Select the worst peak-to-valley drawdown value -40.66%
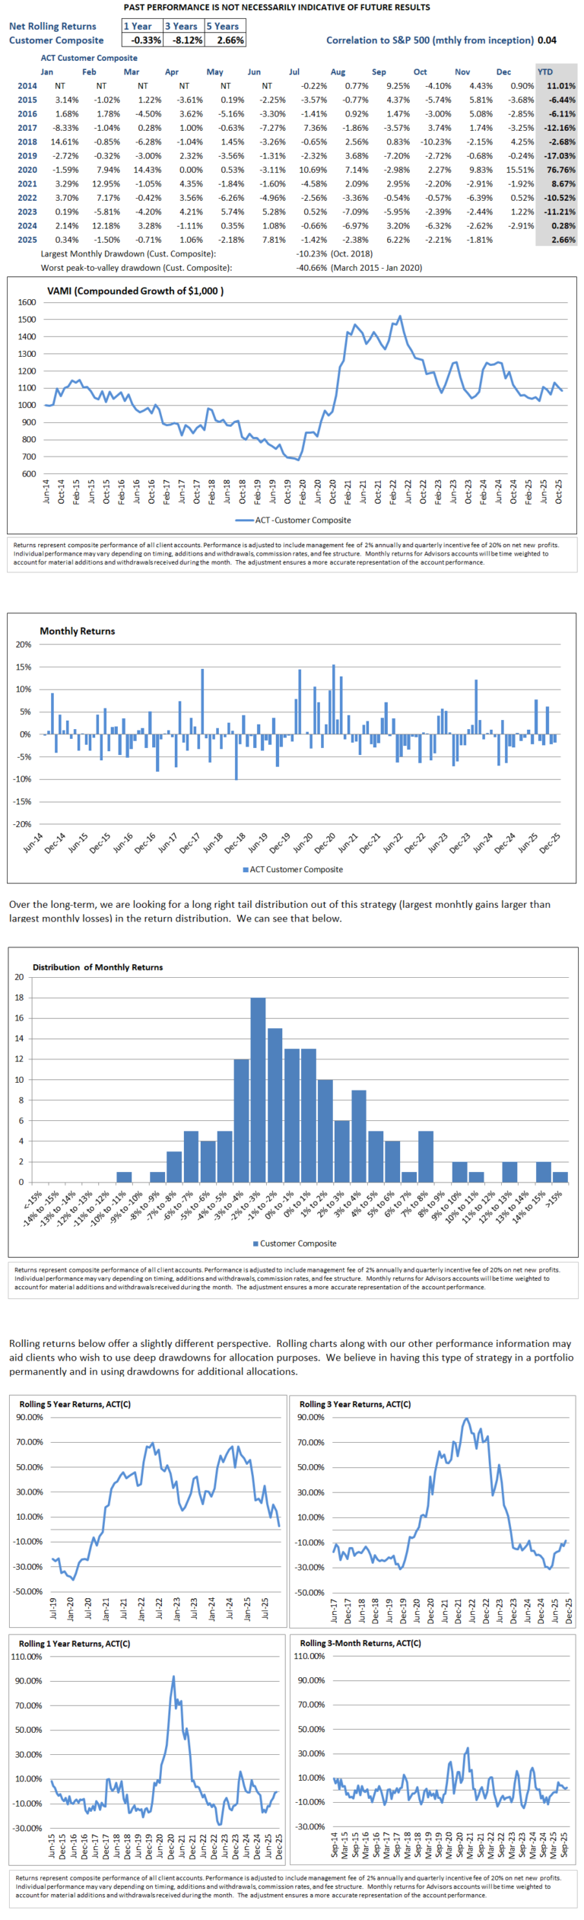584x1920 pixels. [x=312, y=268]
